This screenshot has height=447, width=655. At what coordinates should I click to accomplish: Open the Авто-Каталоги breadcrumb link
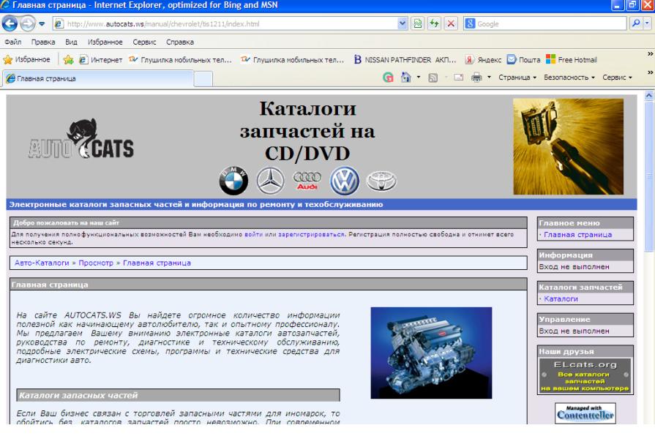[x=42, y=263]
